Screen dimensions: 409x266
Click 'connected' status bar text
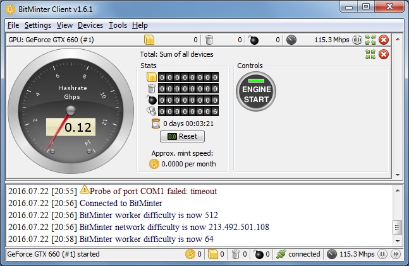click(x=304, y=254)
